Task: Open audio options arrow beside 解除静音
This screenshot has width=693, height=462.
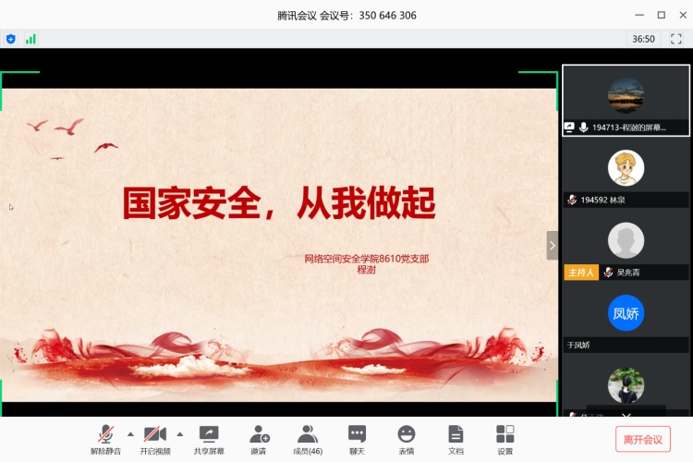Action: pos(130,434)
